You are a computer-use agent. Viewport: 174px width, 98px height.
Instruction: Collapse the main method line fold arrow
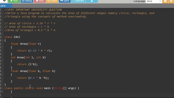pos(2,88)
